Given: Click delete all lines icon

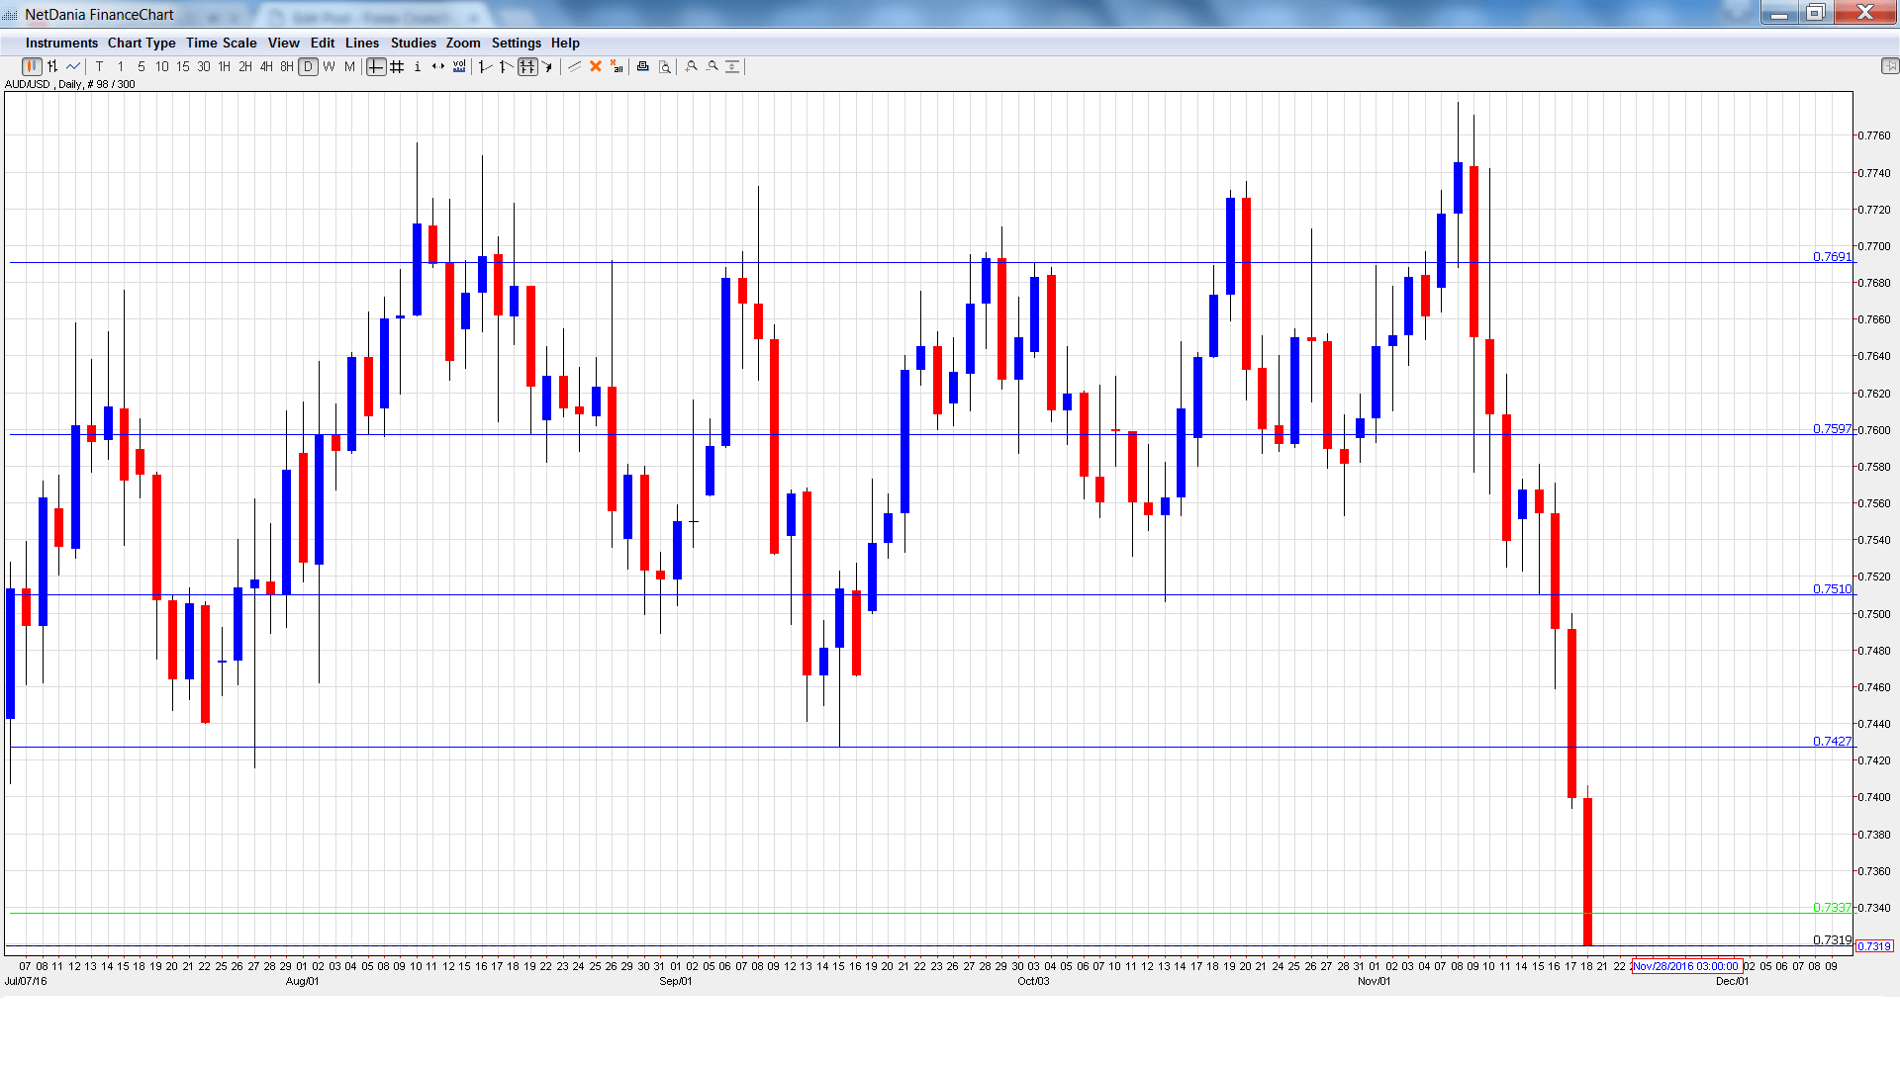Looking at the screenshot, I should pos(617,66).
